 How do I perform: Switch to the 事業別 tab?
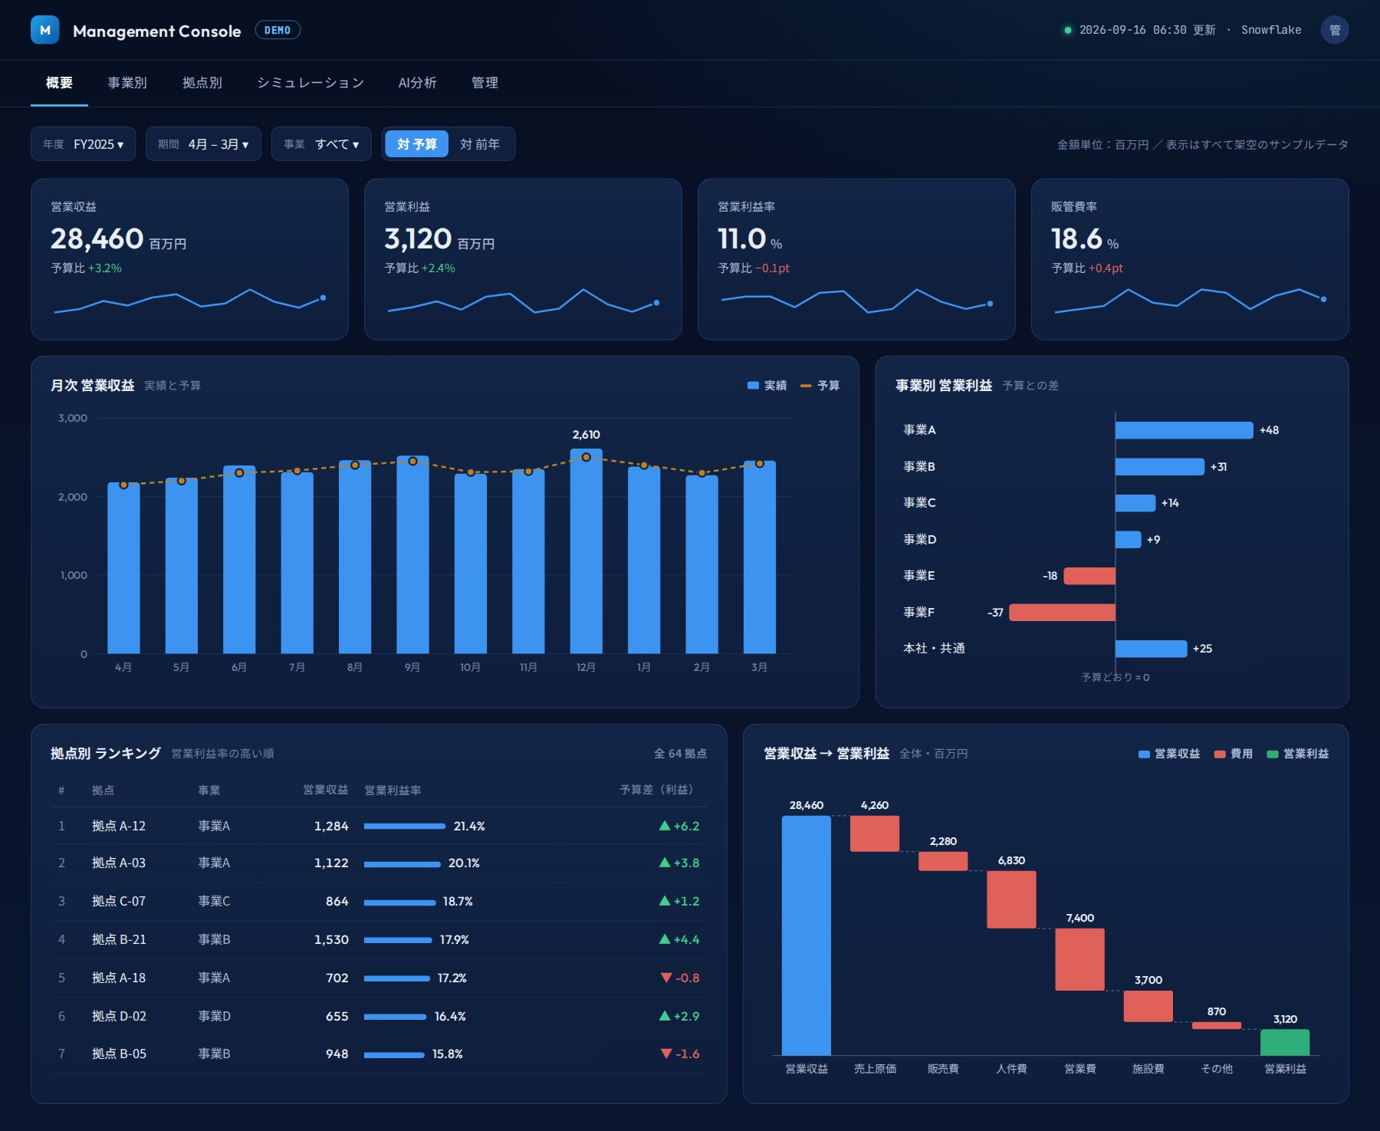127,83
